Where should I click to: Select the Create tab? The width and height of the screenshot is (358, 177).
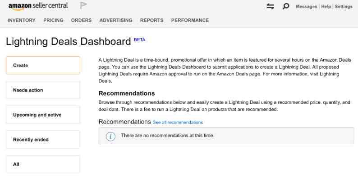[43, 65]
